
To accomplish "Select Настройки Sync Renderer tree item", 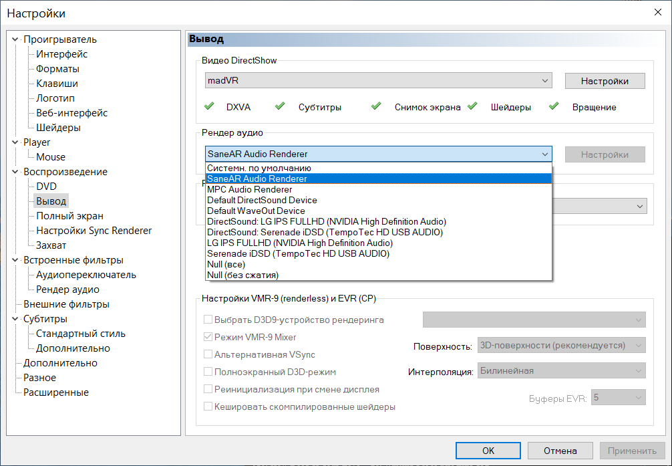I will click(x=94, y=231).
